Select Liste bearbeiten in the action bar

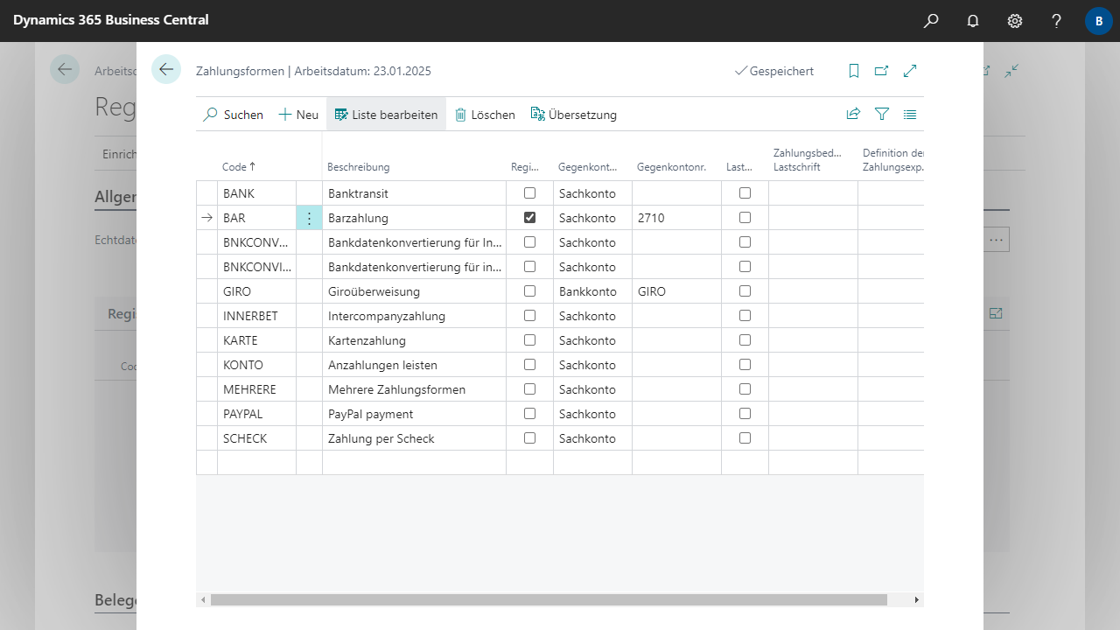(x=386, y=115)
